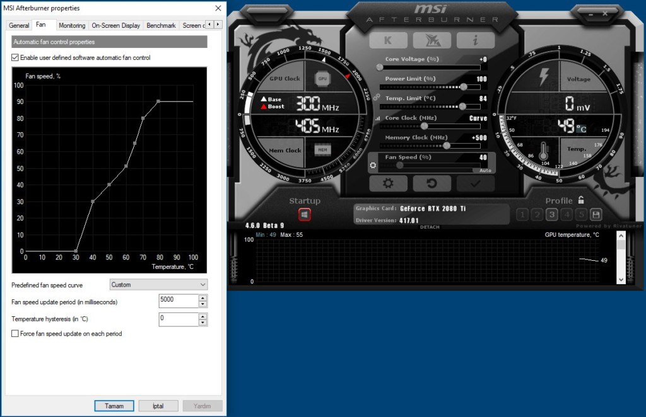Click the thermometer temperature icon
The image size is (646, 417).
[x=543, y=151]
